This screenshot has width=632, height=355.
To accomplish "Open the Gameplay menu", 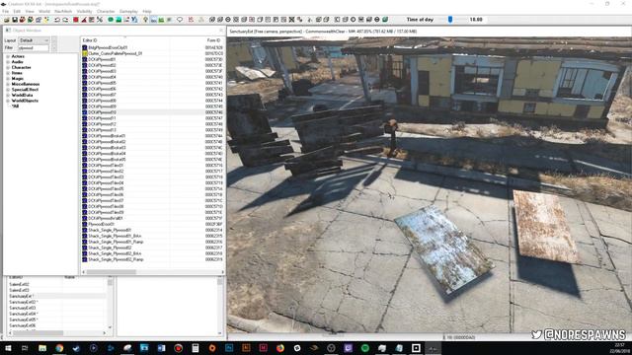I will tap(128, 11).
